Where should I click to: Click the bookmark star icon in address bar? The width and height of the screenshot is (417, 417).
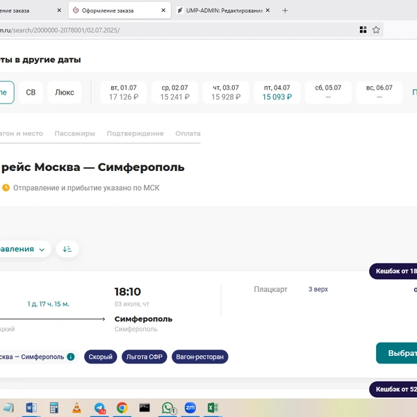click(376, 30)
